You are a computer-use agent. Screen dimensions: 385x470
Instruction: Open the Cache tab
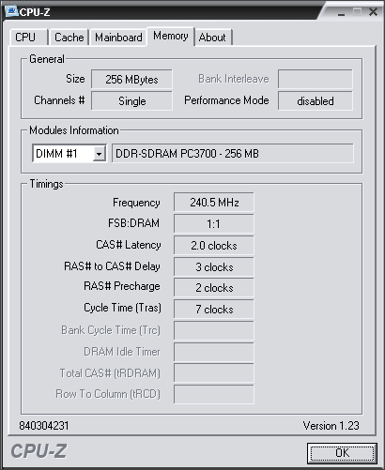click(69, 38)
